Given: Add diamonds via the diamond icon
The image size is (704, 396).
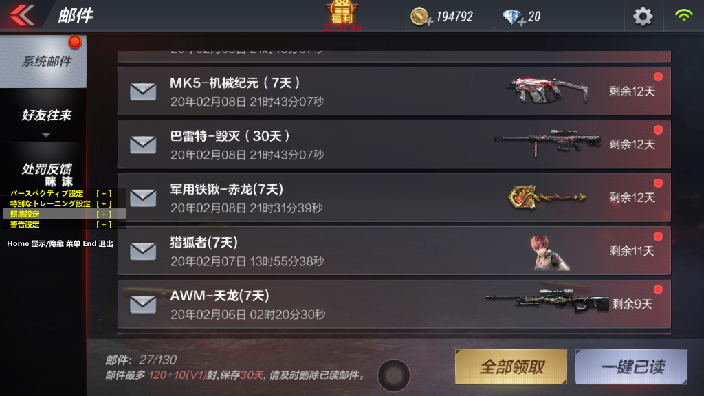Looking at the screenshot, I should (513, 17).
